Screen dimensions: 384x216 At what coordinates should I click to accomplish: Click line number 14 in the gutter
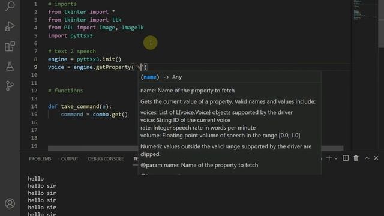tap(34, 106)
